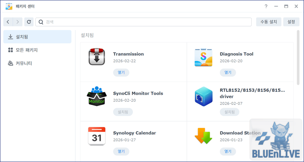The height and width of the screenshot is (162, 304).
Task: Click 열기 button under Synology Calendar
Action: (121, 151)
